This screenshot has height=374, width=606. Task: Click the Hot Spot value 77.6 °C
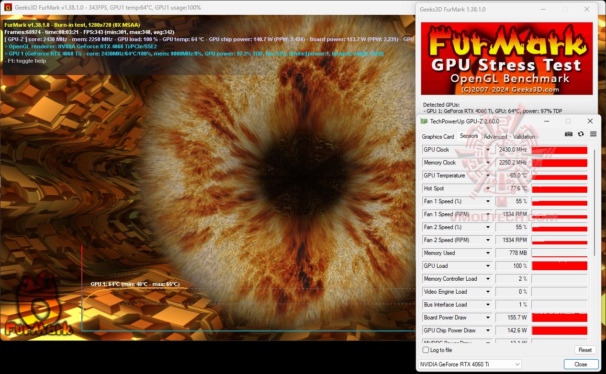coord(512,188)
